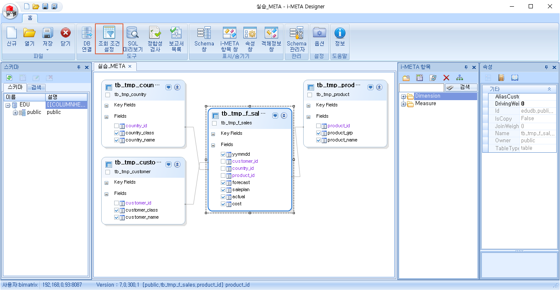Toggle the product_name field checkbox
This screenshot has height=290, width=560.
319,140
